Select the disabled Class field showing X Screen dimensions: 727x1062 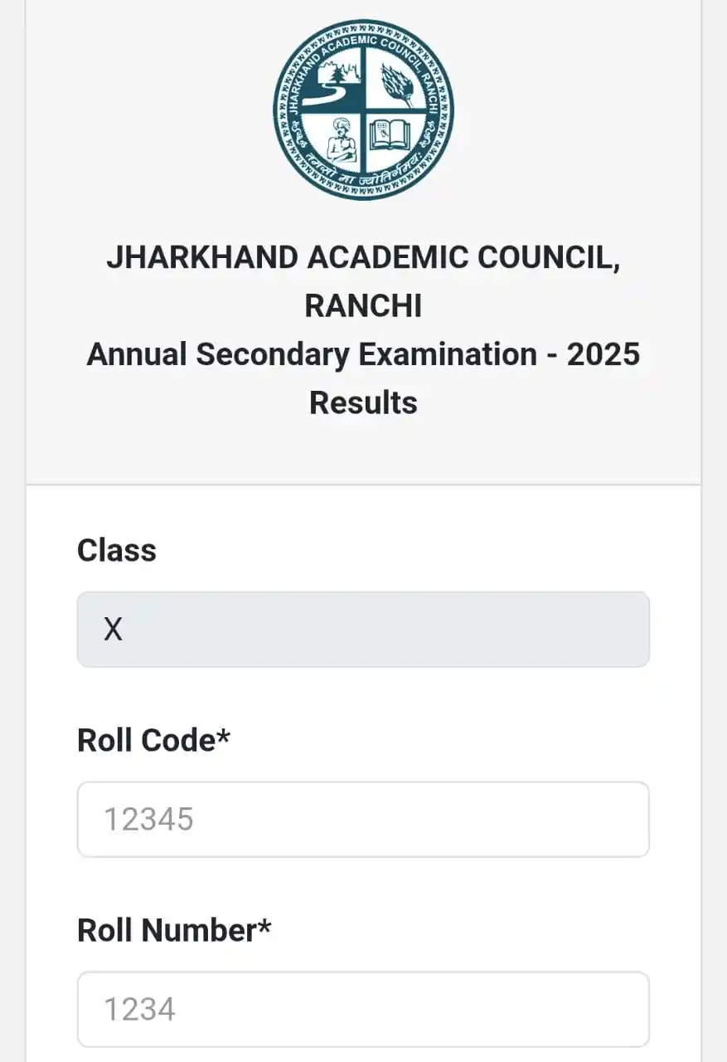(x=363, y=629)
